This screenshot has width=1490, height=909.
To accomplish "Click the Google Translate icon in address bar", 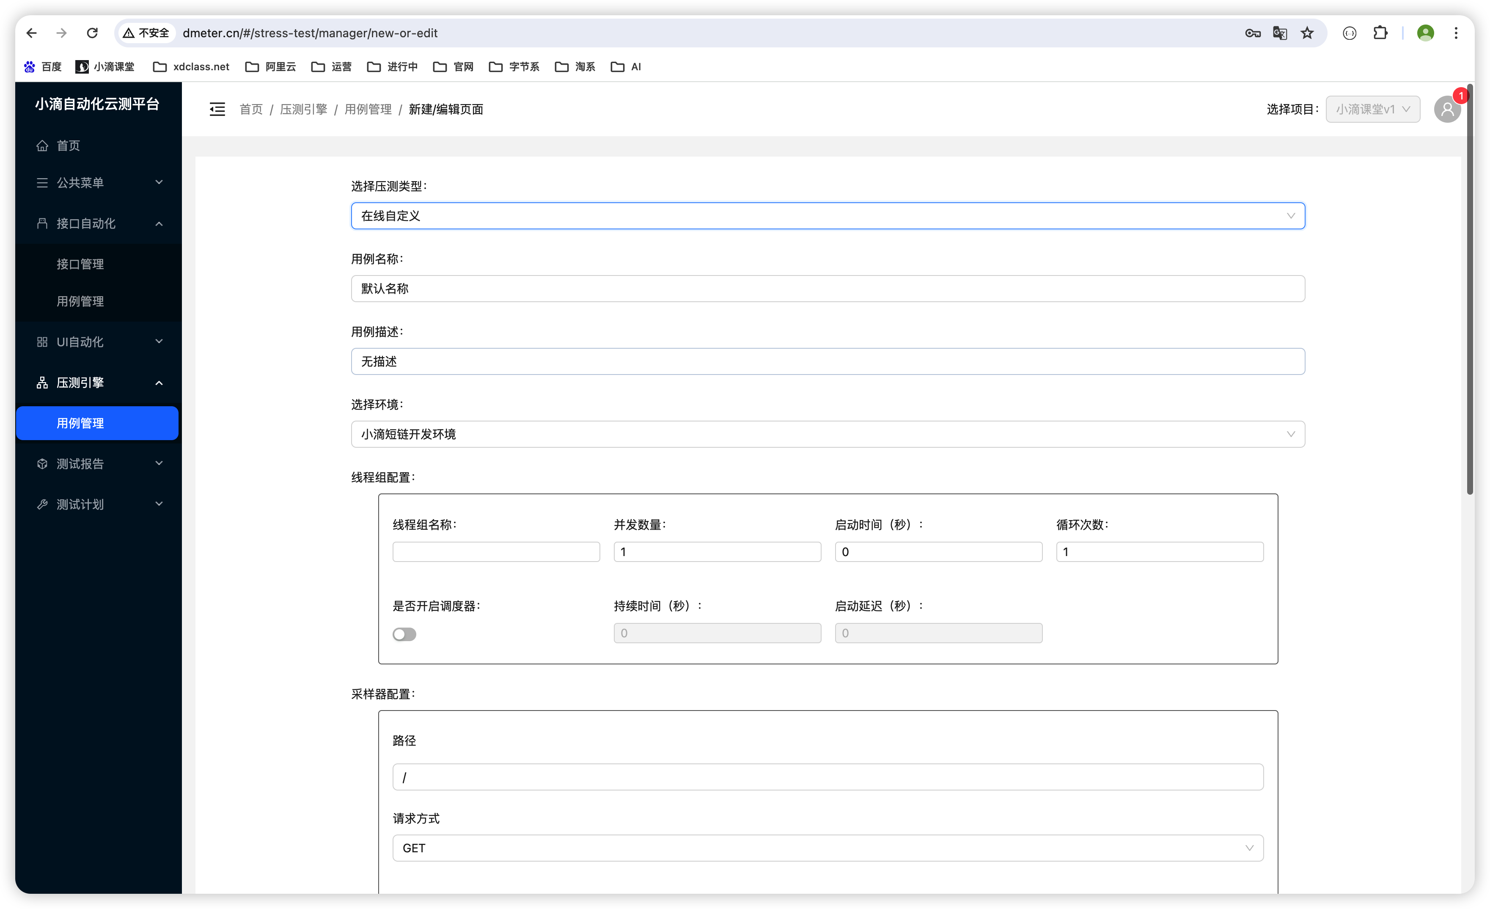I will [1280, 33].
